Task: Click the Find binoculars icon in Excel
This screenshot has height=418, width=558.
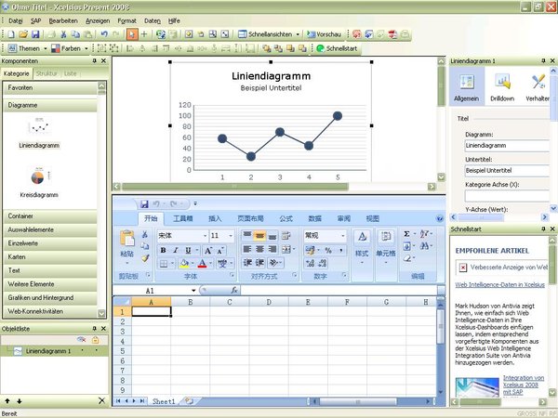Action: pyautogui.click(x=424, y=245)
